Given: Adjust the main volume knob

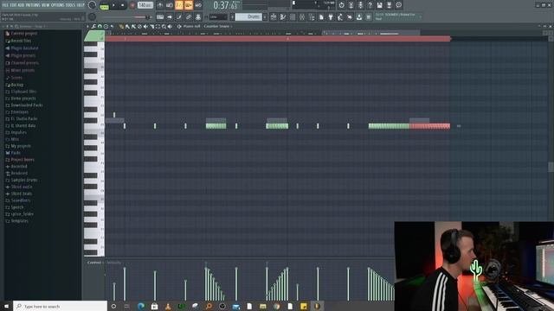Looking at the screenshot, I should pyautogui.click(x=93, y=5).
